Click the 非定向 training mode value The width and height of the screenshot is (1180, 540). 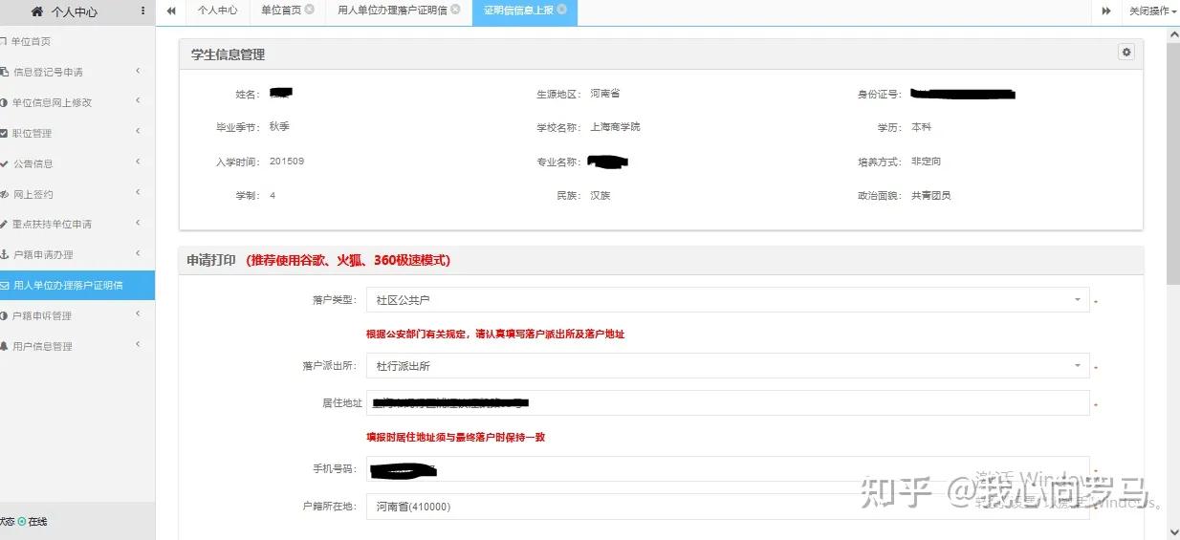pyautogui.click(x=926, y=162)
